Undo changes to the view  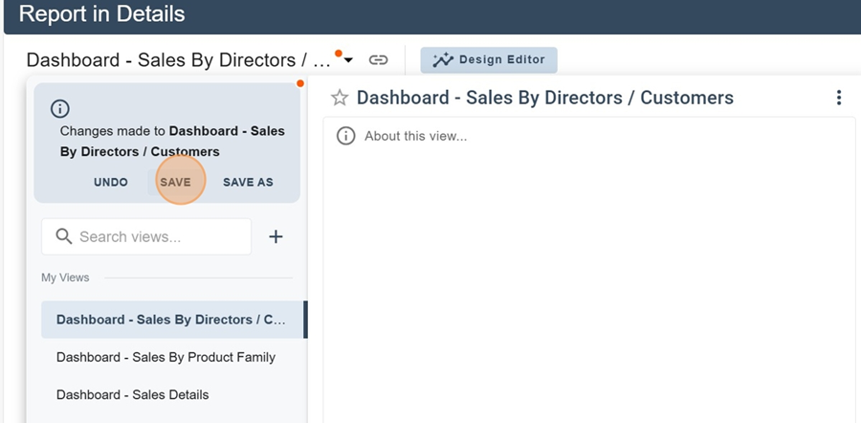[x=111, y=182]
